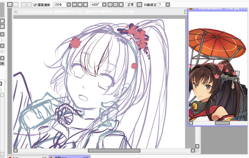Reset the canvas rotation with the square button
Viewport: 249px width, 158px height.
pos(121,5)
